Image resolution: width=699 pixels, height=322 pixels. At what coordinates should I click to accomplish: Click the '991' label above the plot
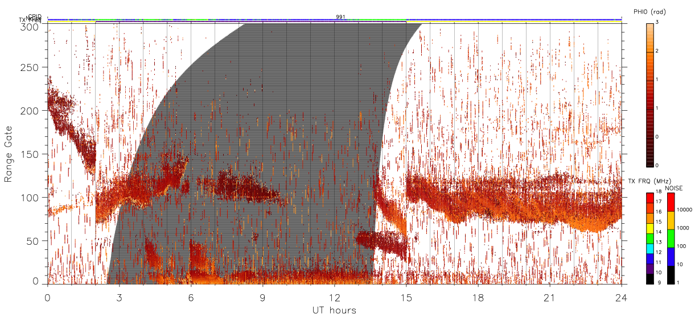(x=340, y=16)
